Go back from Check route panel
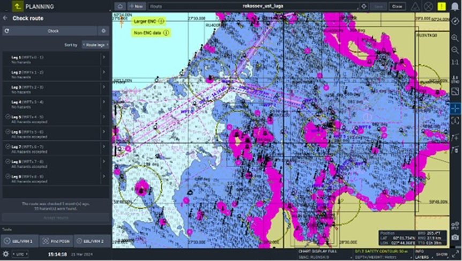This screenshot has height=261, width=462. coord(5,18)
